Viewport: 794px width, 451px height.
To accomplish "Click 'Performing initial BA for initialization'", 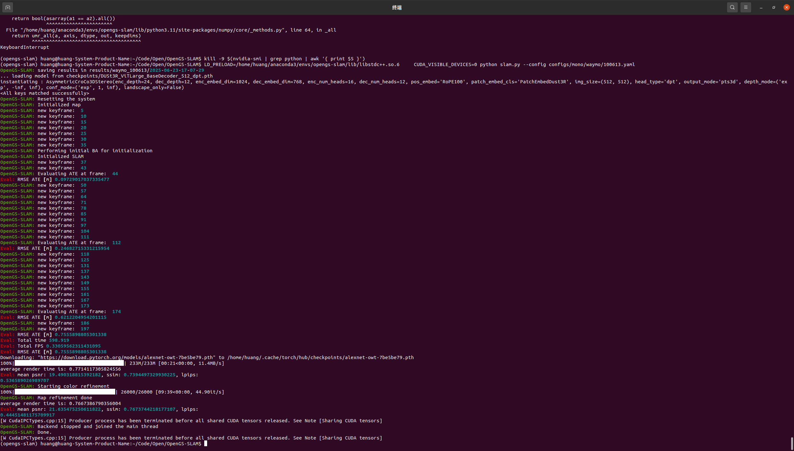I will click(95, 151).
